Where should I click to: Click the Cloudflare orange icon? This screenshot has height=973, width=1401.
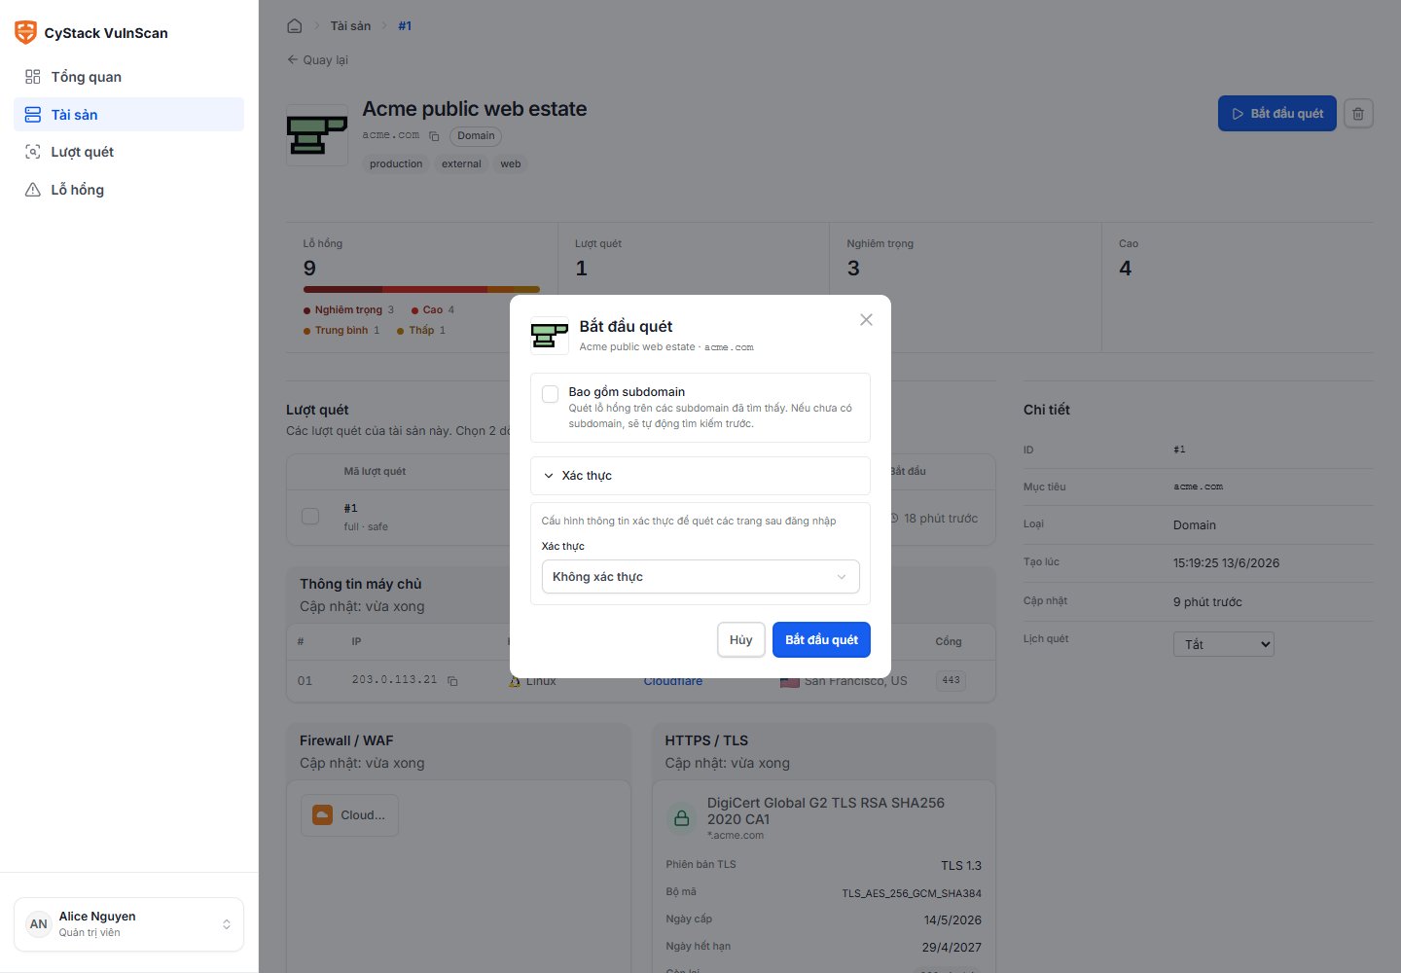tap(322, 815)
